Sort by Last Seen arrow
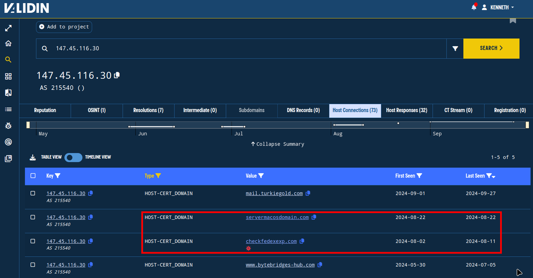533x278 pixels. (493, 177)
